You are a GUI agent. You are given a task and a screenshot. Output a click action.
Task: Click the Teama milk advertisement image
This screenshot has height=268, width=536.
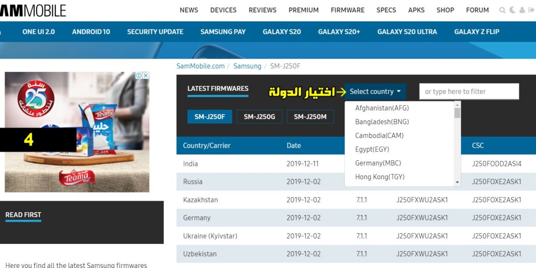pos(77,132)
